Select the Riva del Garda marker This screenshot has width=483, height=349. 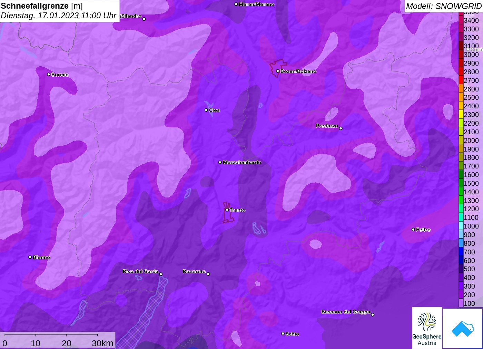coord(161,274)
